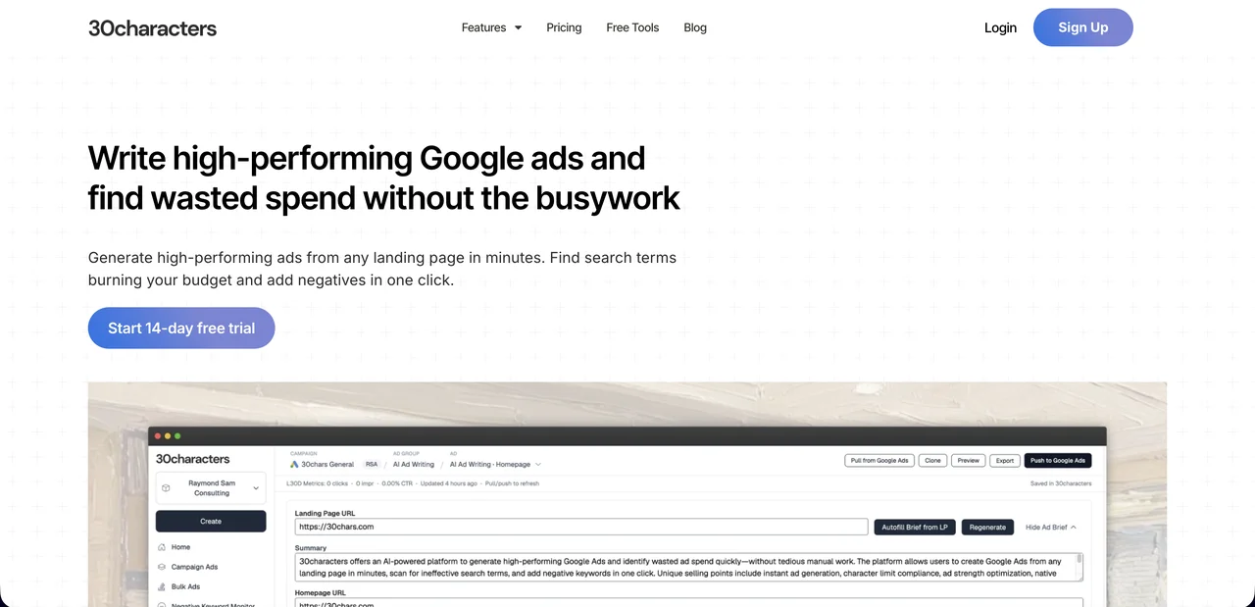1255x607 pixels.
Task: Click the Login link
Action: [x=1000, y=27]
